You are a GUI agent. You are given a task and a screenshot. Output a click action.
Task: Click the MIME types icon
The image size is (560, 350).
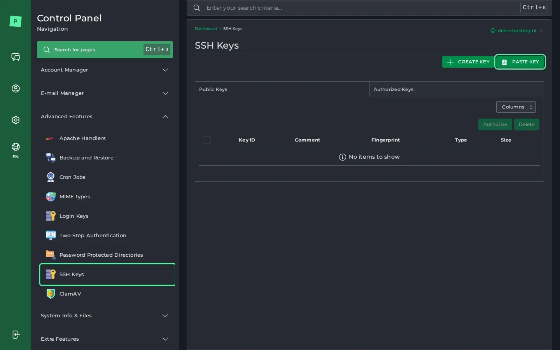[x=51, y=196]
